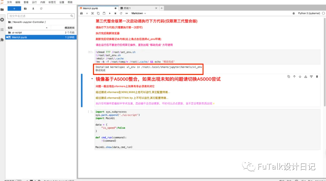Cut the selected cell using scissors icon
Viewport: 326px width, 181px height.
(93, 13)
